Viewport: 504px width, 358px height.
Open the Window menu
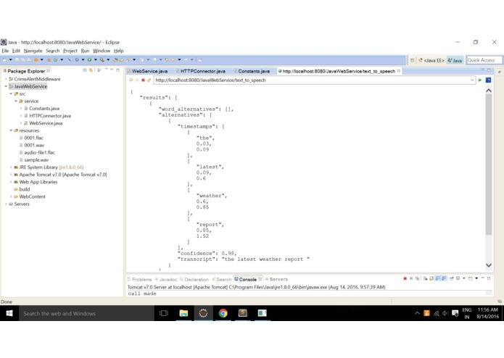102,51
